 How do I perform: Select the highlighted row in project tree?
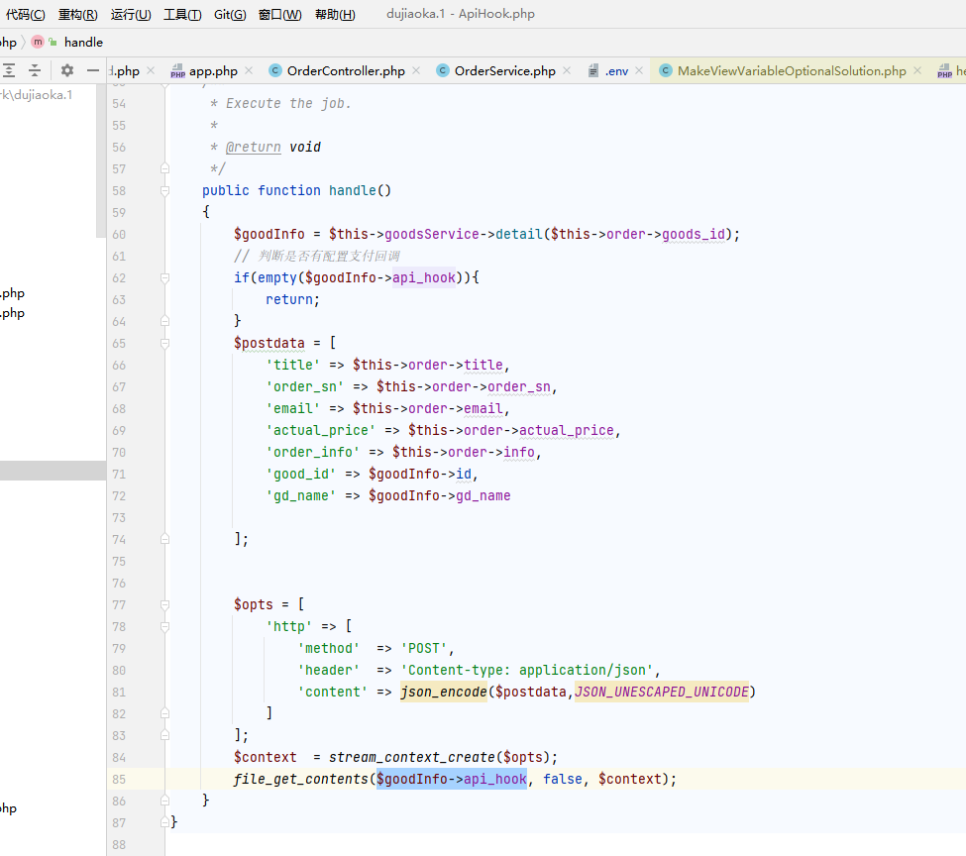pos(53,471)
